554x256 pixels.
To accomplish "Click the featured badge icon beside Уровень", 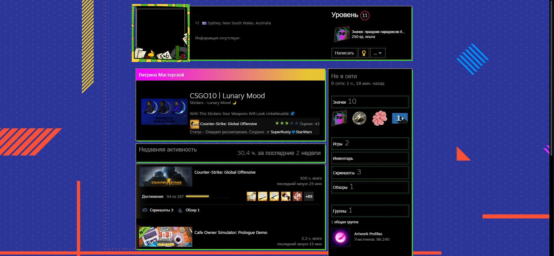I will 342,34.
